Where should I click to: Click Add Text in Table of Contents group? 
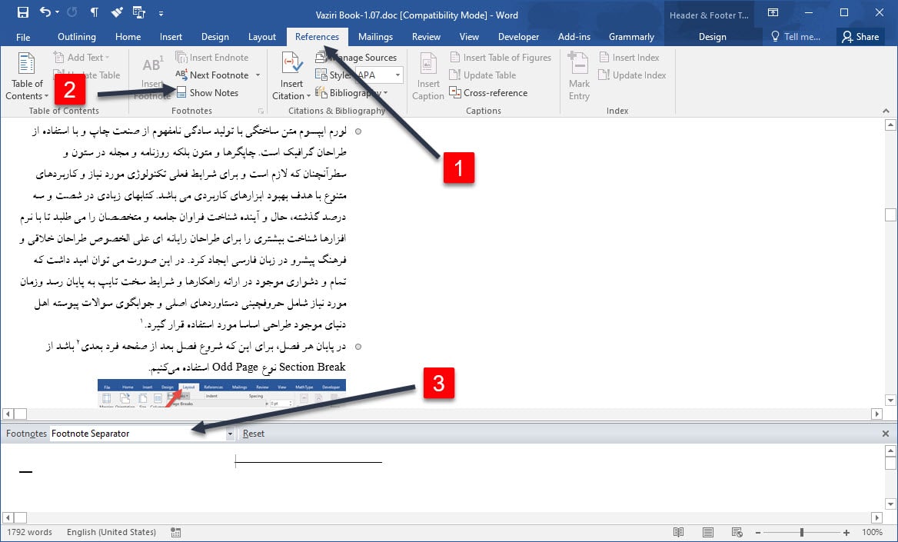pyautogui.click(x=81, y=58)
